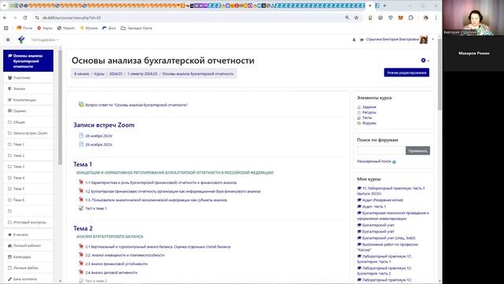This screenshot has height=284, width=504.
Task: Open the Техподдержка dropdown menu
Action: [45, 39]
